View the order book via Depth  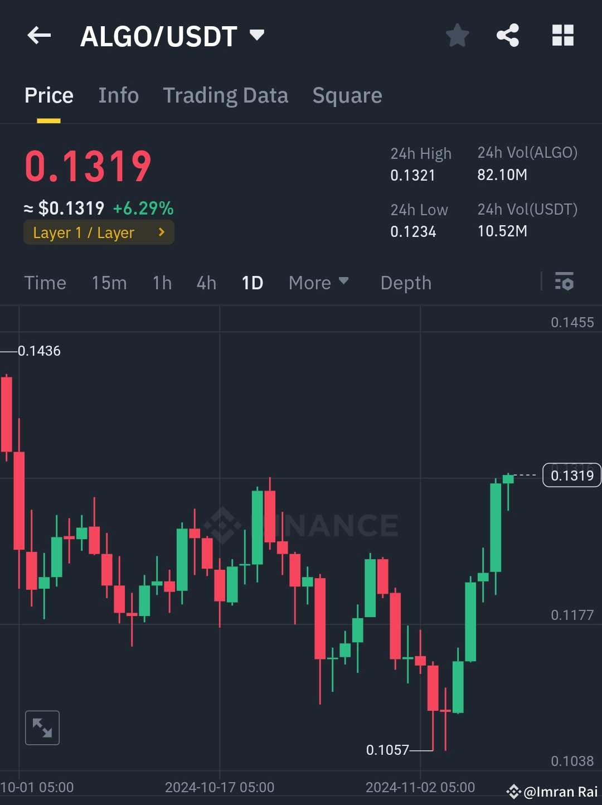[x=406, y=283]
